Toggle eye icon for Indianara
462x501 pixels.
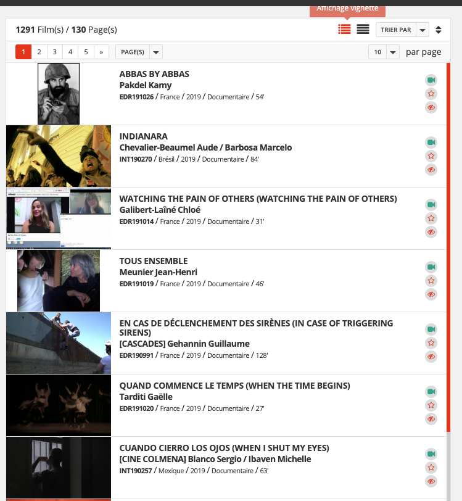(431, 170)
